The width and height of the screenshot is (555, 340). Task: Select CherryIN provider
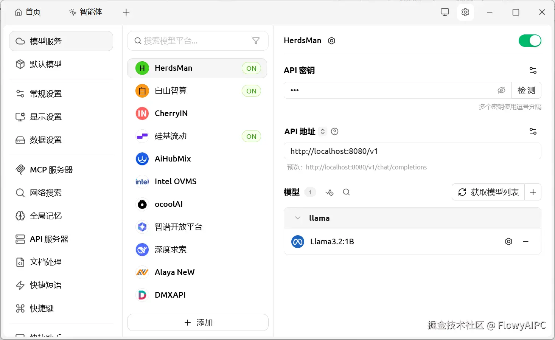197,113
